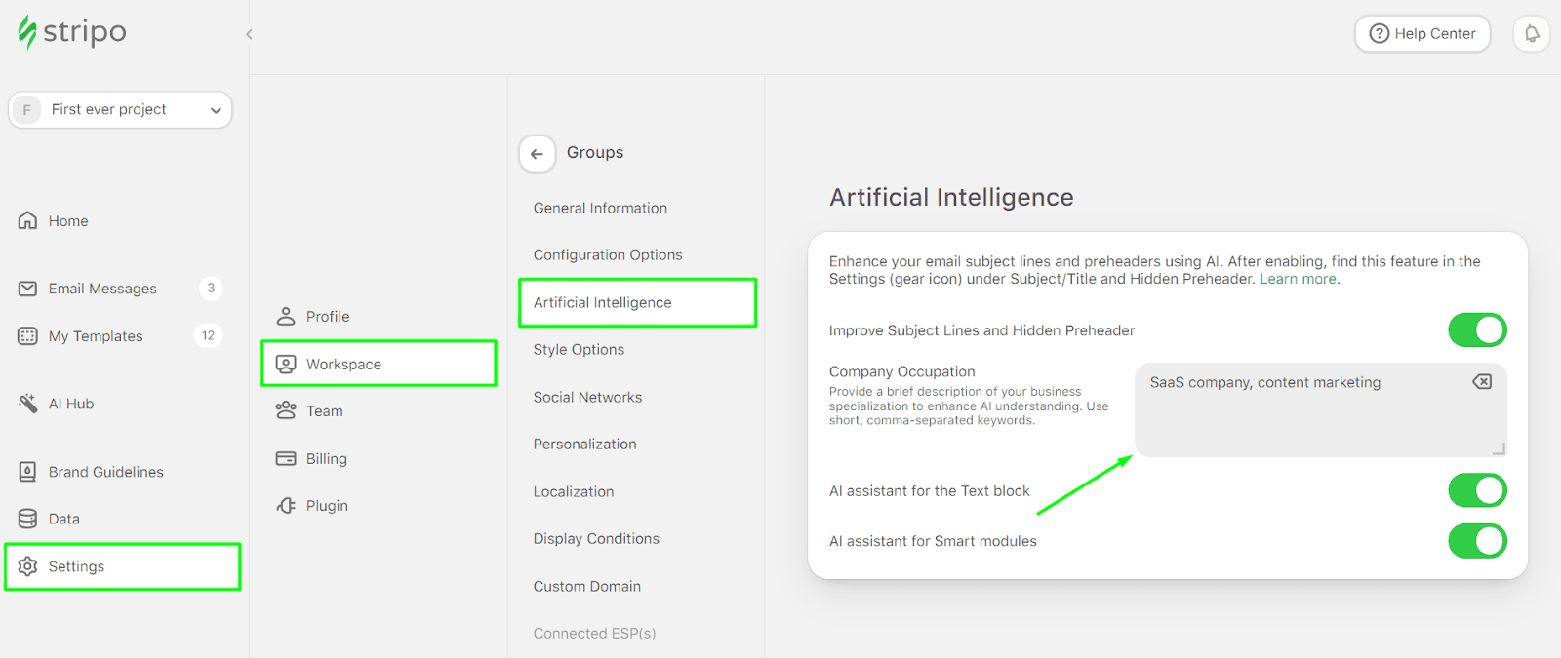Viewport: 1561px width, 658px height.
Task: Open the Social Networks settings tab
Action: pyautogui.click(x=587, y=397)
